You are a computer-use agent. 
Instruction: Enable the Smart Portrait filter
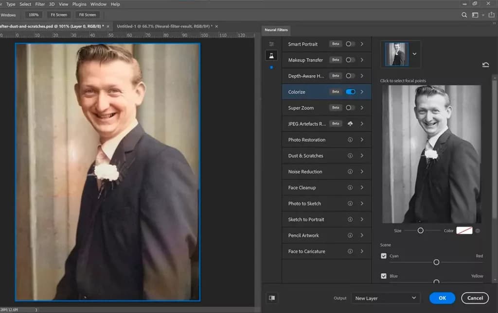(x=350, y=44)
